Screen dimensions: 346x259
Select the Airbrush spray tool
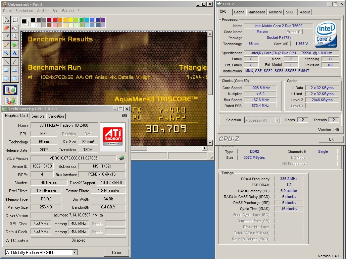coord(6,53)
